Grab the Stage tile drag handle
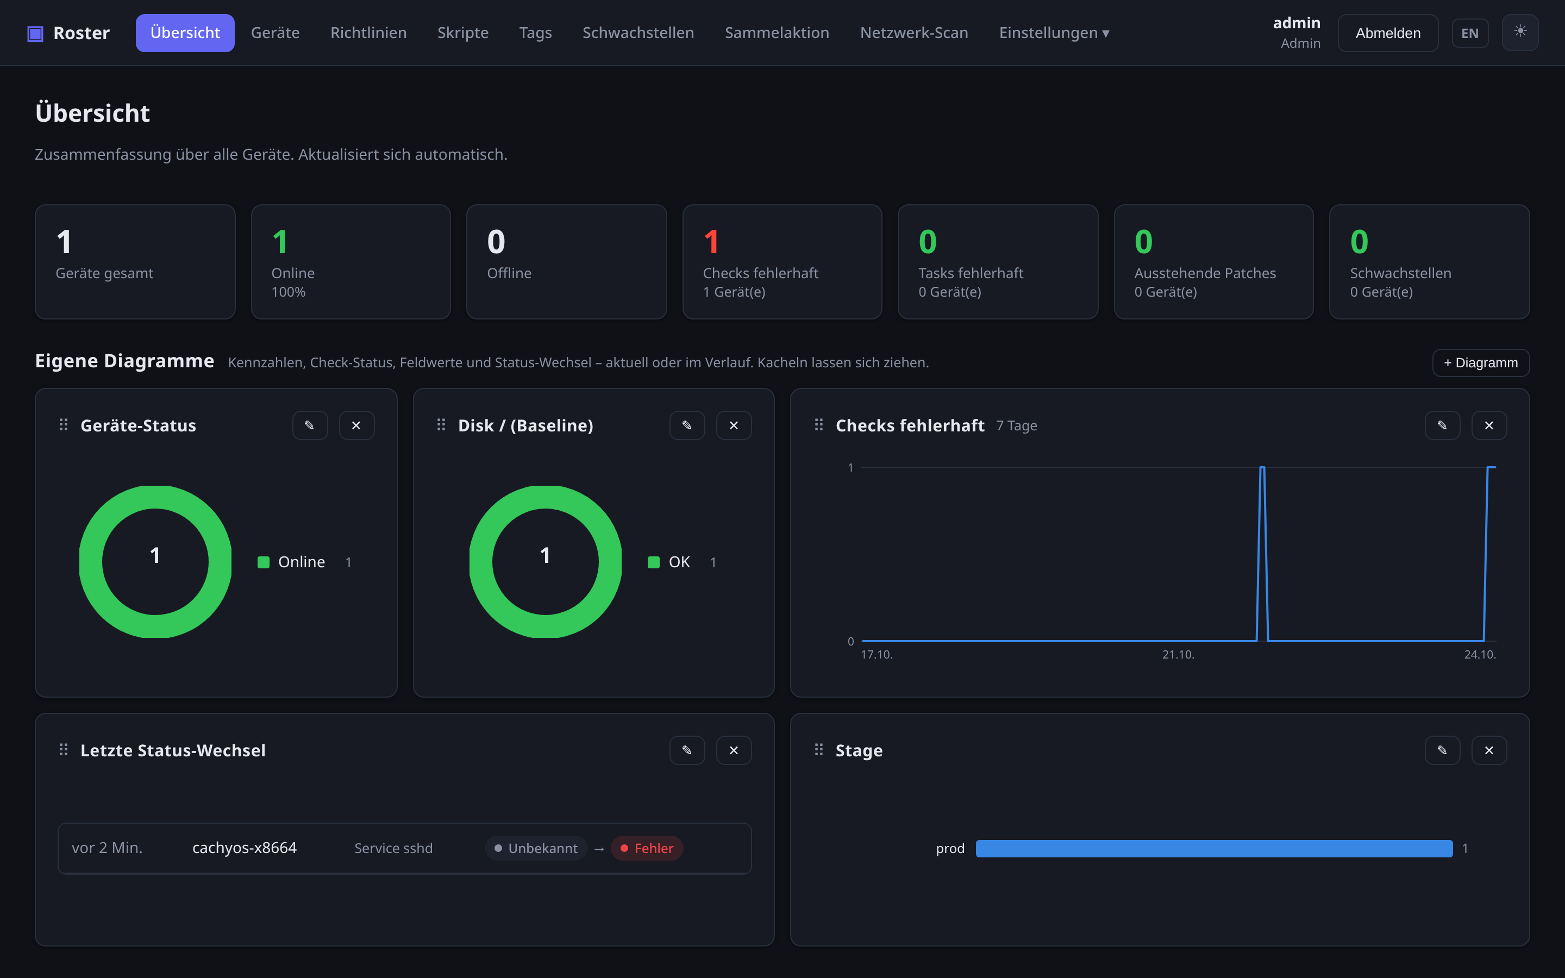Viewport: 1565px width, 978px height. (x=819, y=749)
